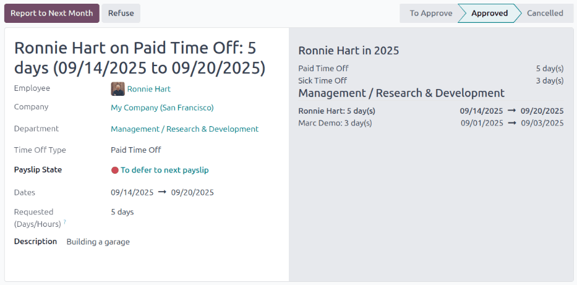Click the help question mark near Requested

[x=64, y=221]
